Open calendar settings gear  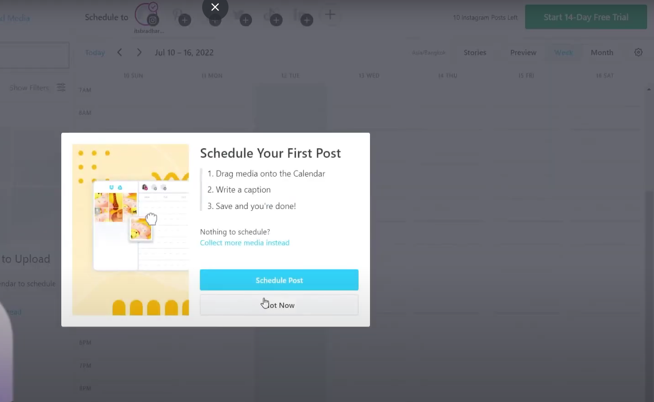pos(638,53)
